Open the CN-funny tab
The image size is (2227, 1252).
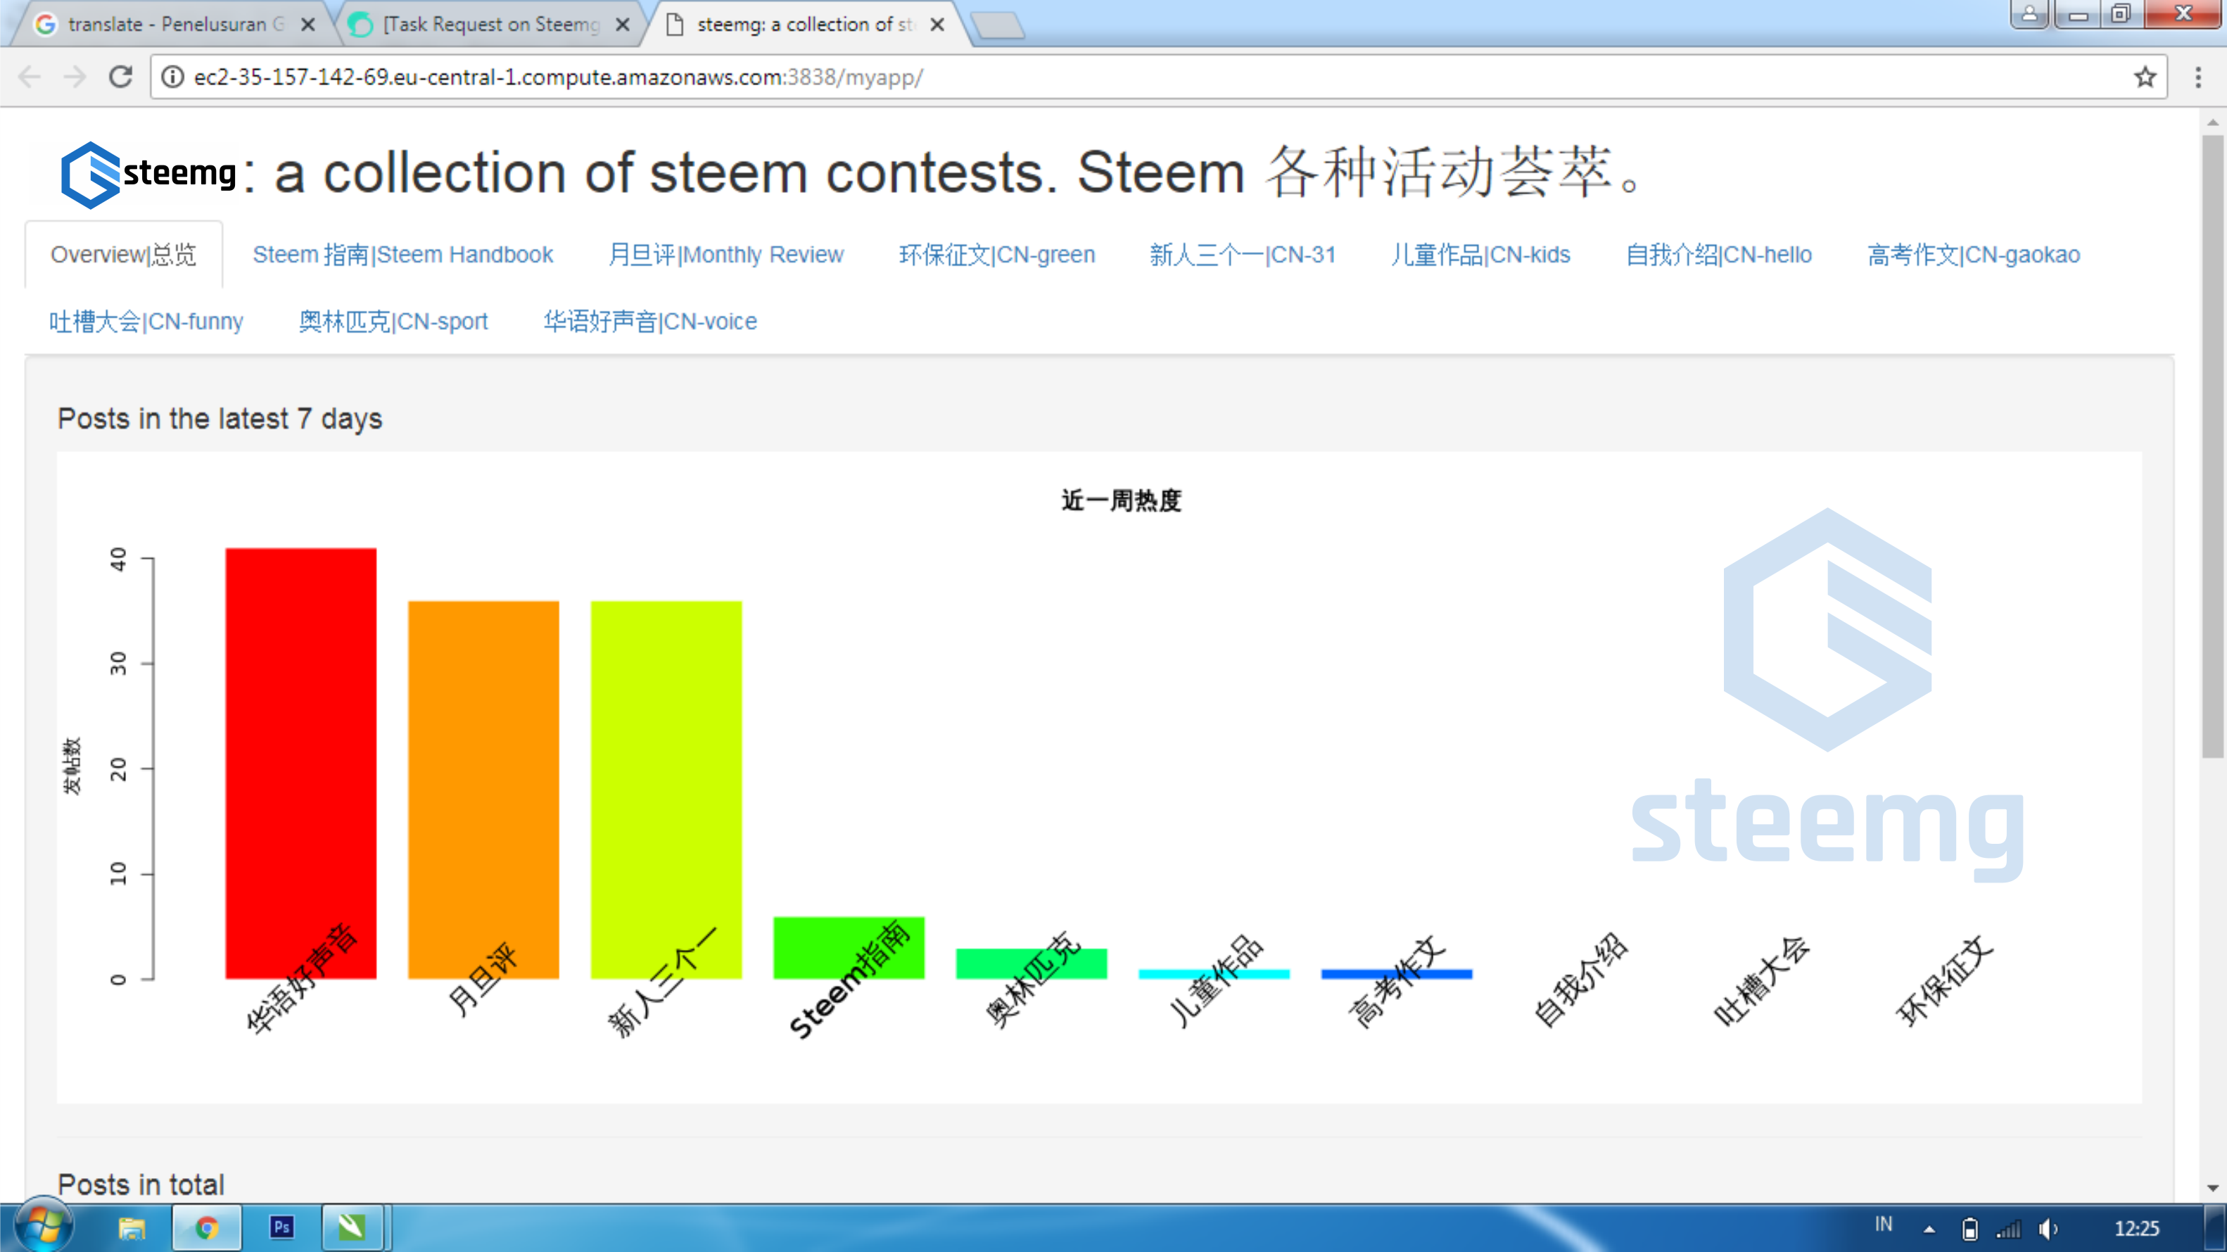146,322
